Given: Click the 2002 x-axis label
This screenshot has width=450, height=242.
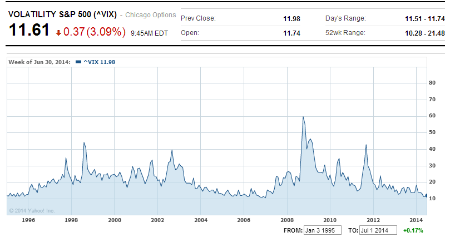Looking at the screenshot, I should [x=157, y=220].
